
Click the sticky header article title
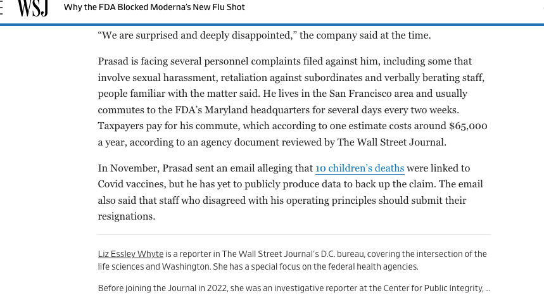pyautogui.click(x=154, y=8)
